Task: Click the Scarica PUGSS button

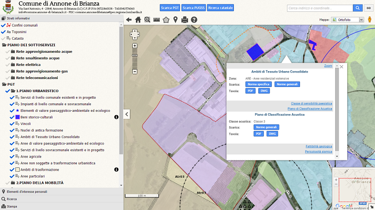Action: click(194, 8)
